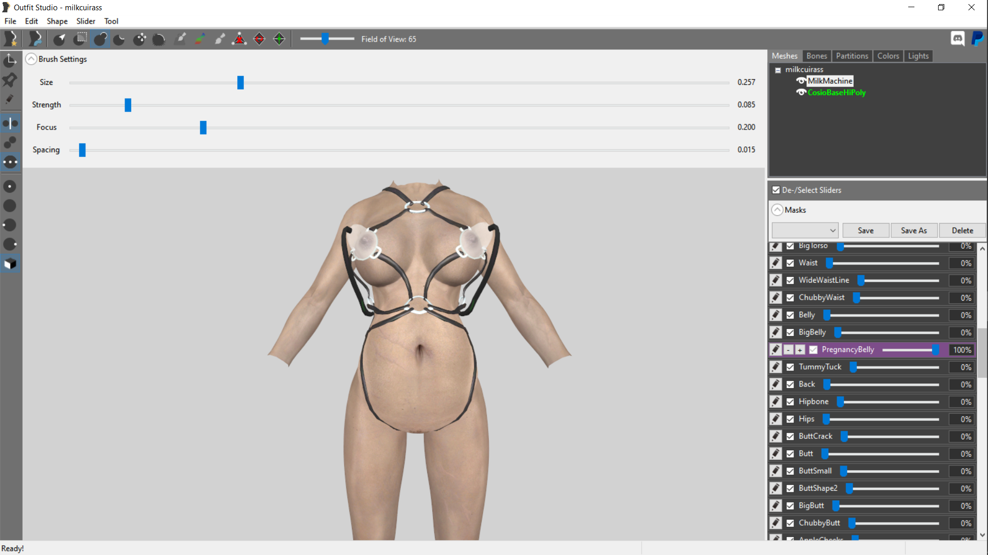Pick the Move brush tool

tap(139, 39)
